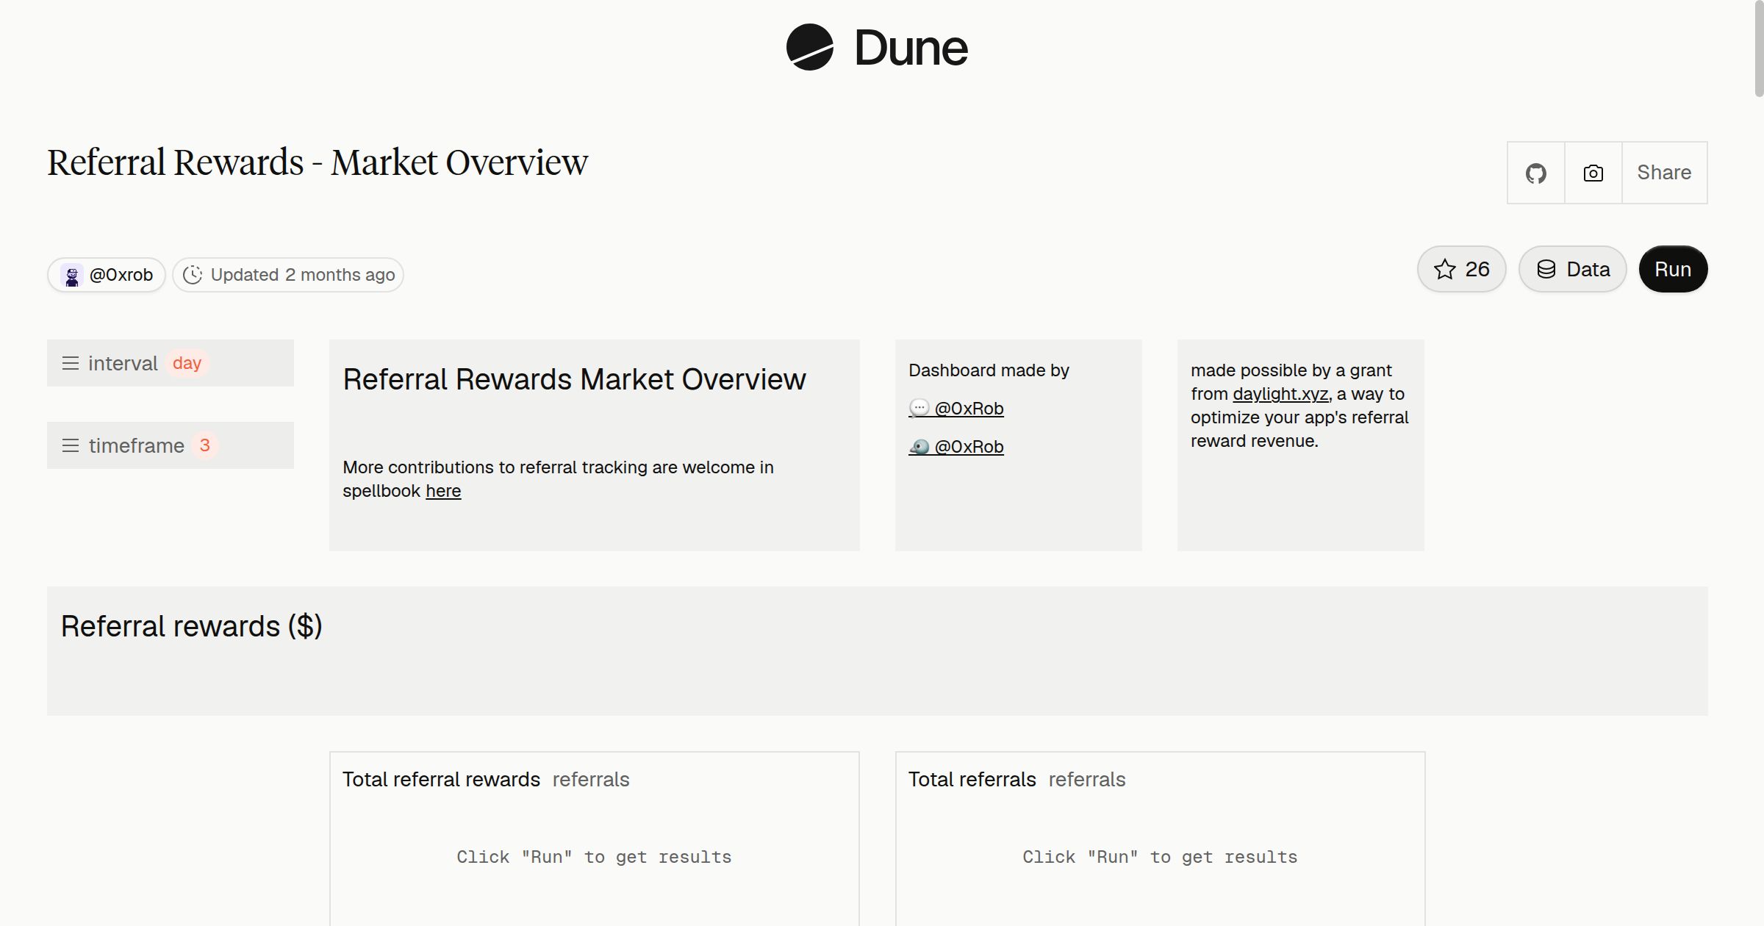
Task: Follow the spellbook 'here' link
Action: point(443,491)
